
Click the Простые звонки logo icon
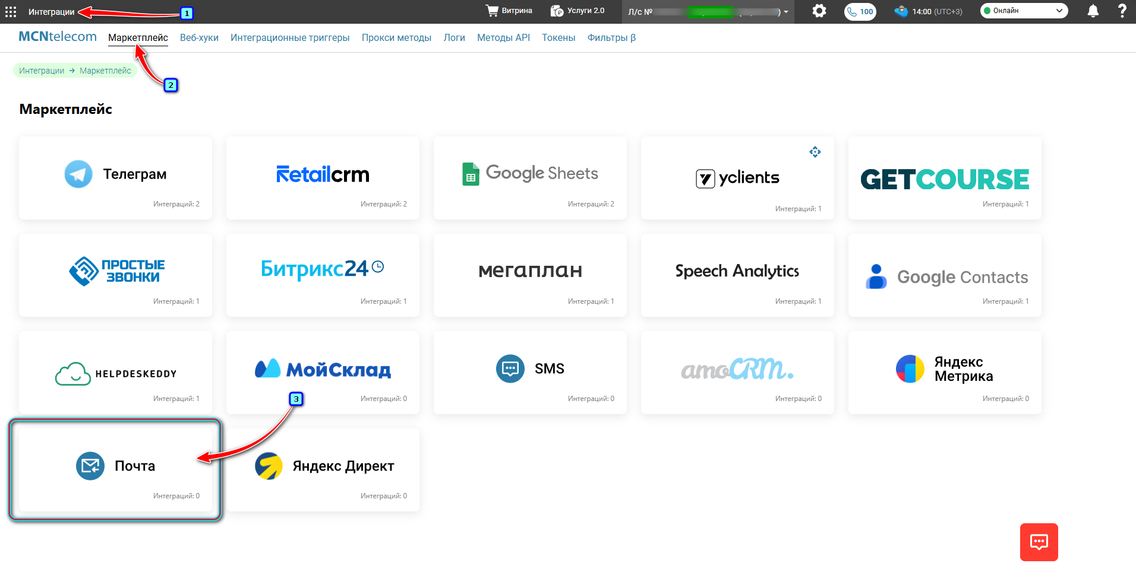(x=84, y=271)
